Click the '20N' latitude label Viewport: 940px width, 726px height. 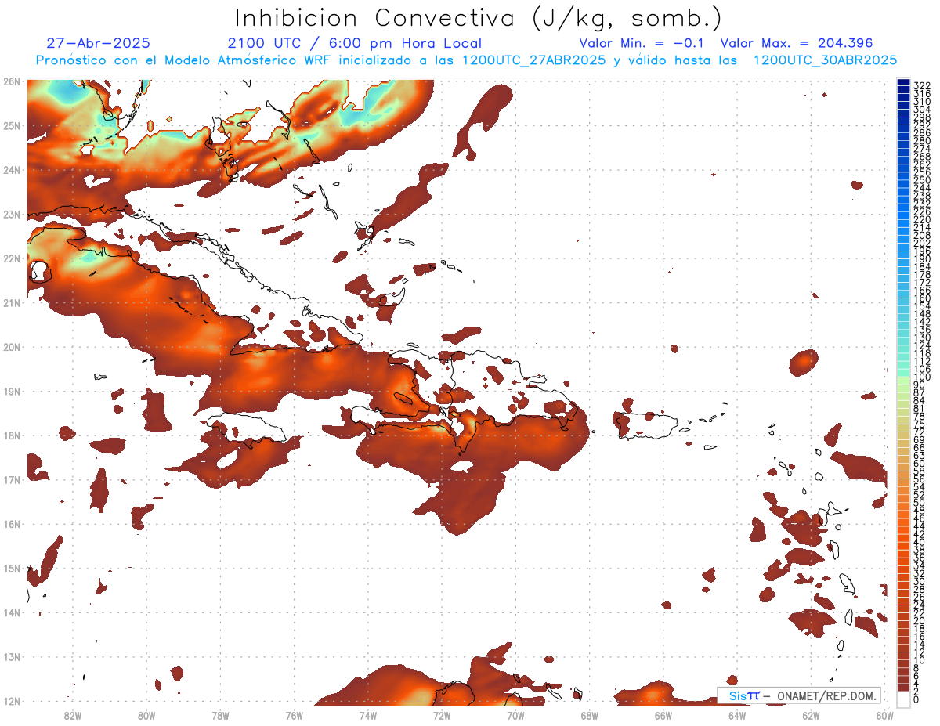pyautogui.click(x=11, y=346)
